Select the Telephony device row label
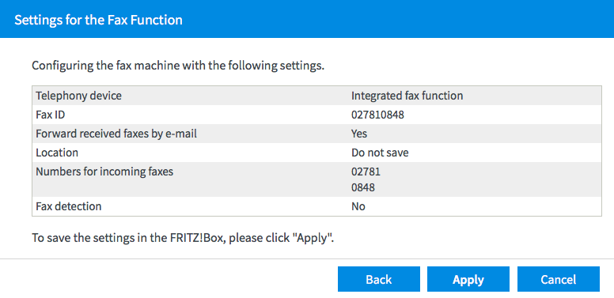The height and width of the screenshot is (298, 614). pyautogui.click(x=78, y=96)
